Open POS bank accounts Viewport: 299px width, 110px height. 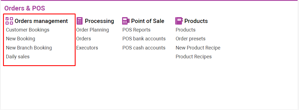144,39
